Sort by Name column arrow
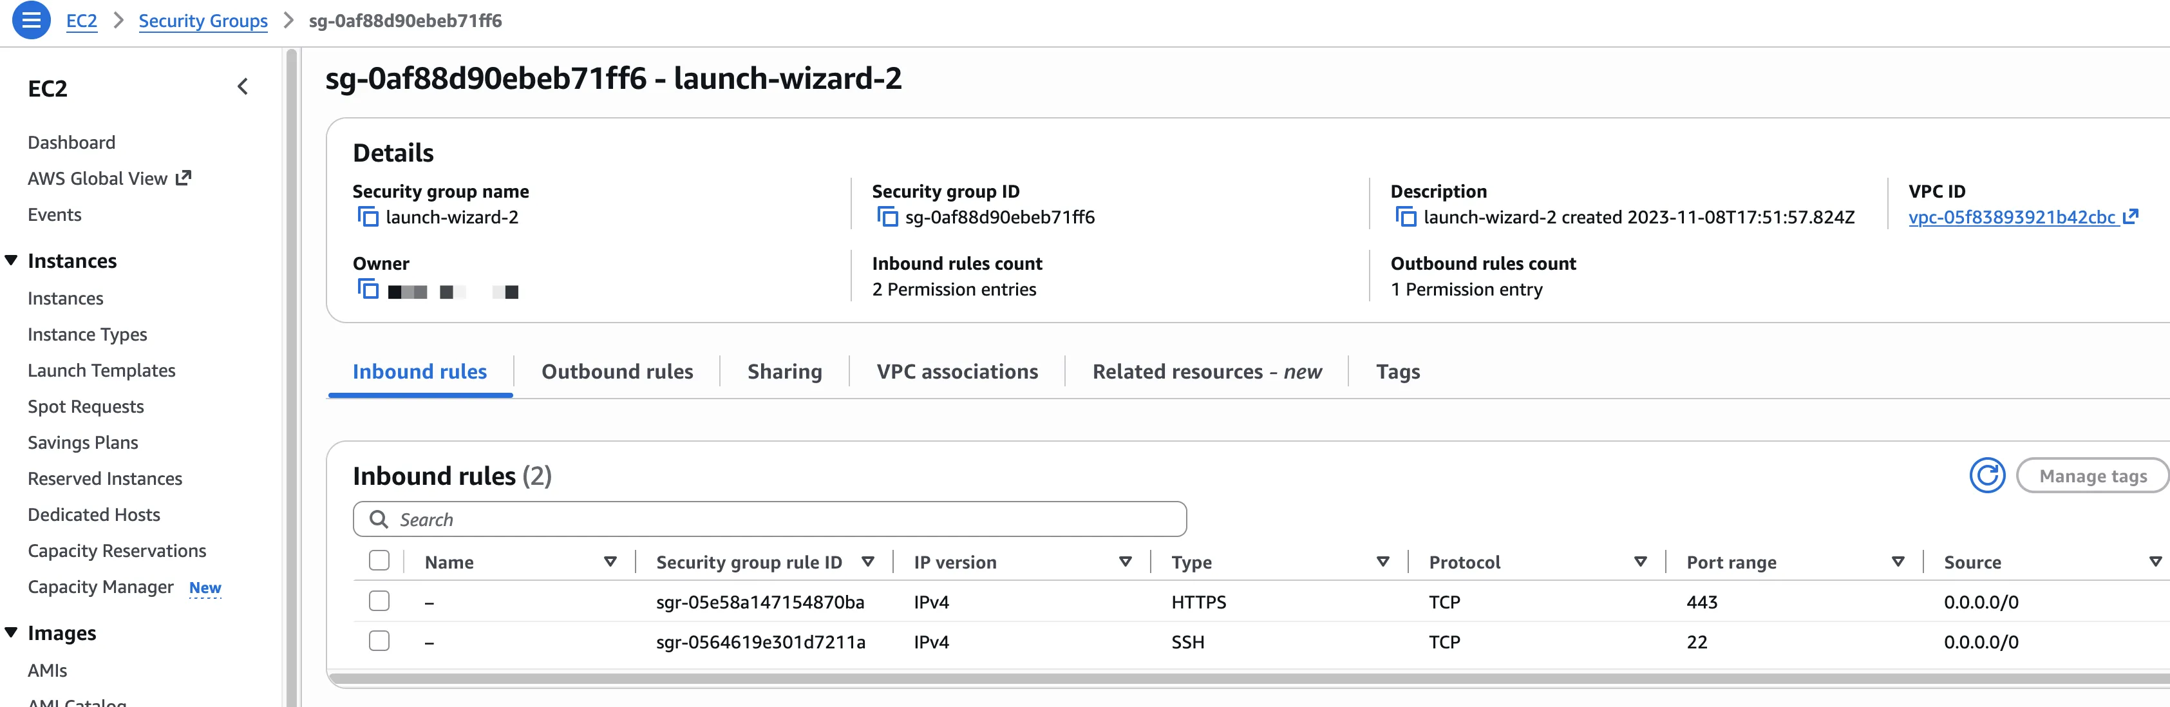Image resolution: width=2170 pixels, height=707 pixels. [x=610, y=561]
